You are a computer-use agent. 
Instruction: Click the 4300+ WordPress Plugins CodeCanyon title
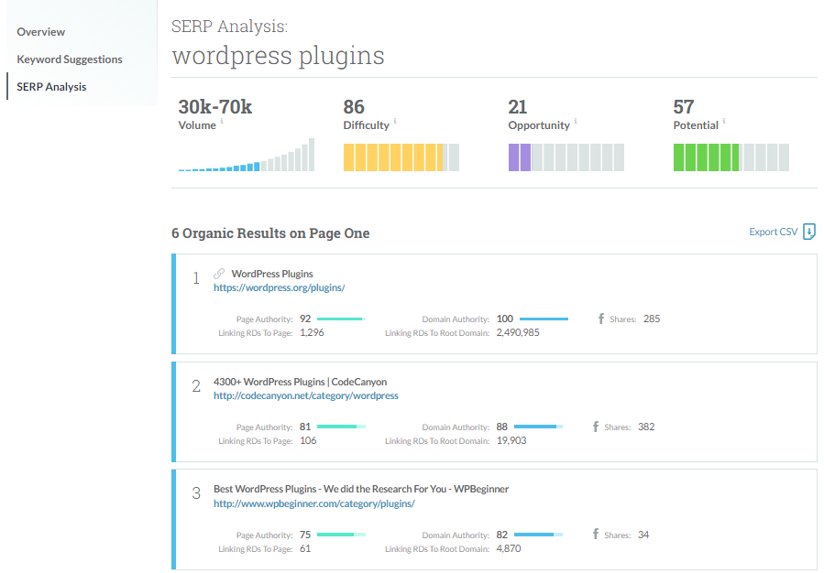[x=300, y=382]
